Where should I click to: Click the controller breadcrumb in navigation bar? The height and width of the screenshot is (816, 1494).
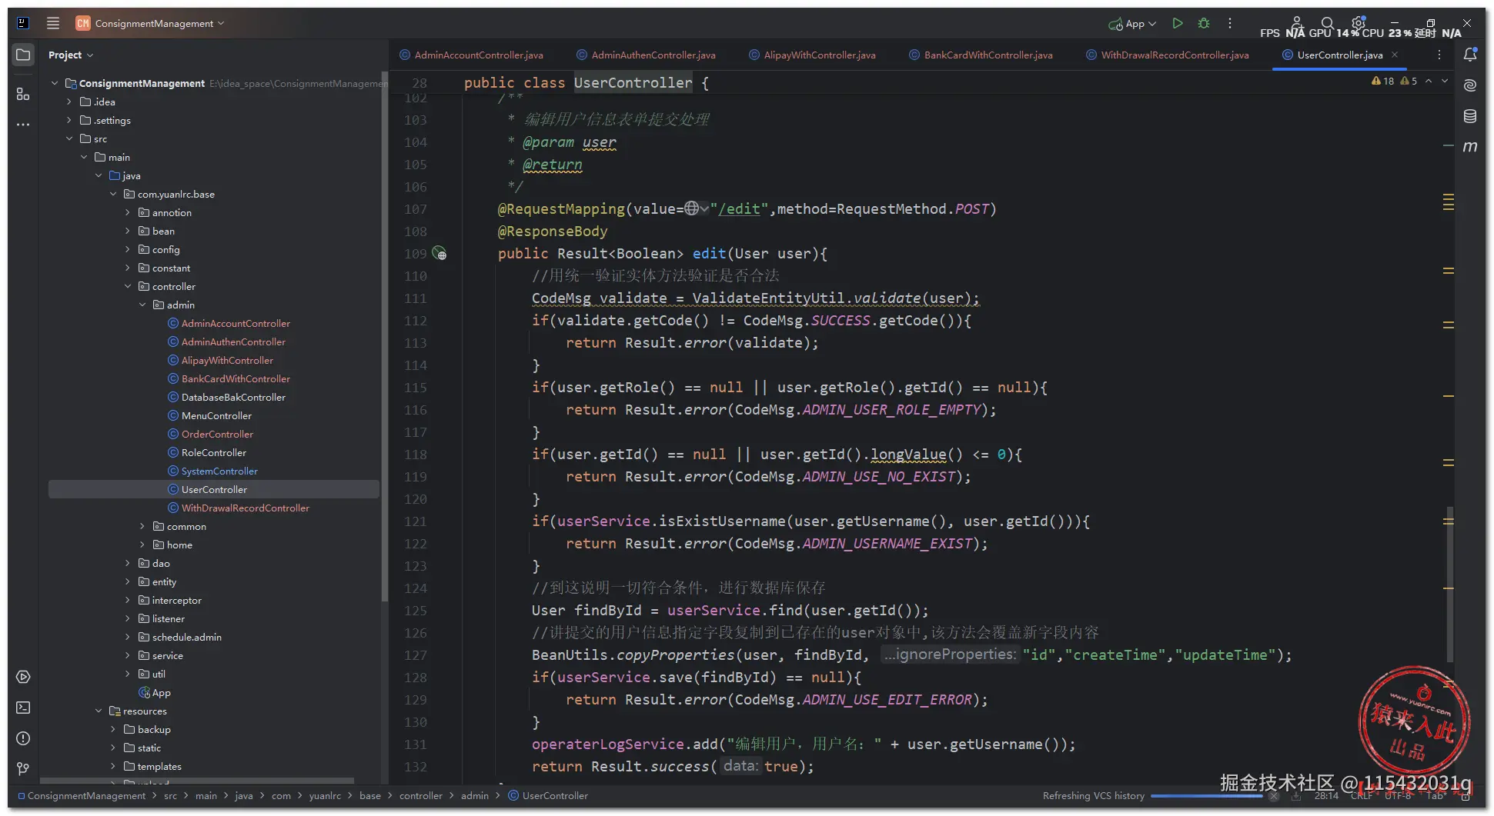pyautogui.click(x=421, y=795)
